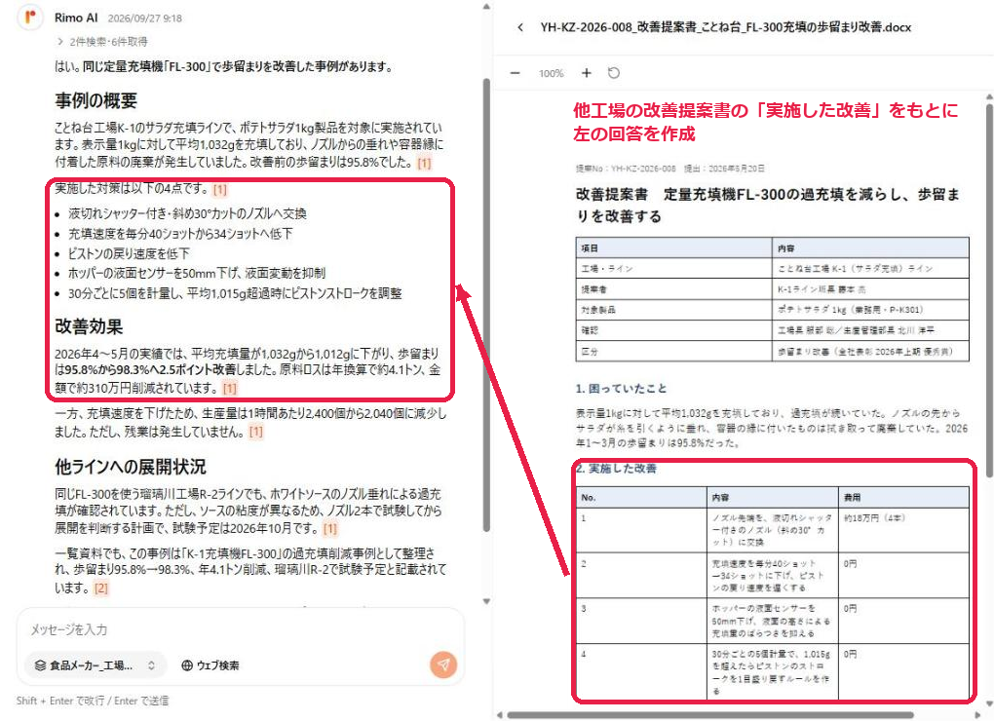The height and width of the screenshot is (721, 994).
Task: Click the 他ラインへの展開状況 heading
Action: pos(131,467)
